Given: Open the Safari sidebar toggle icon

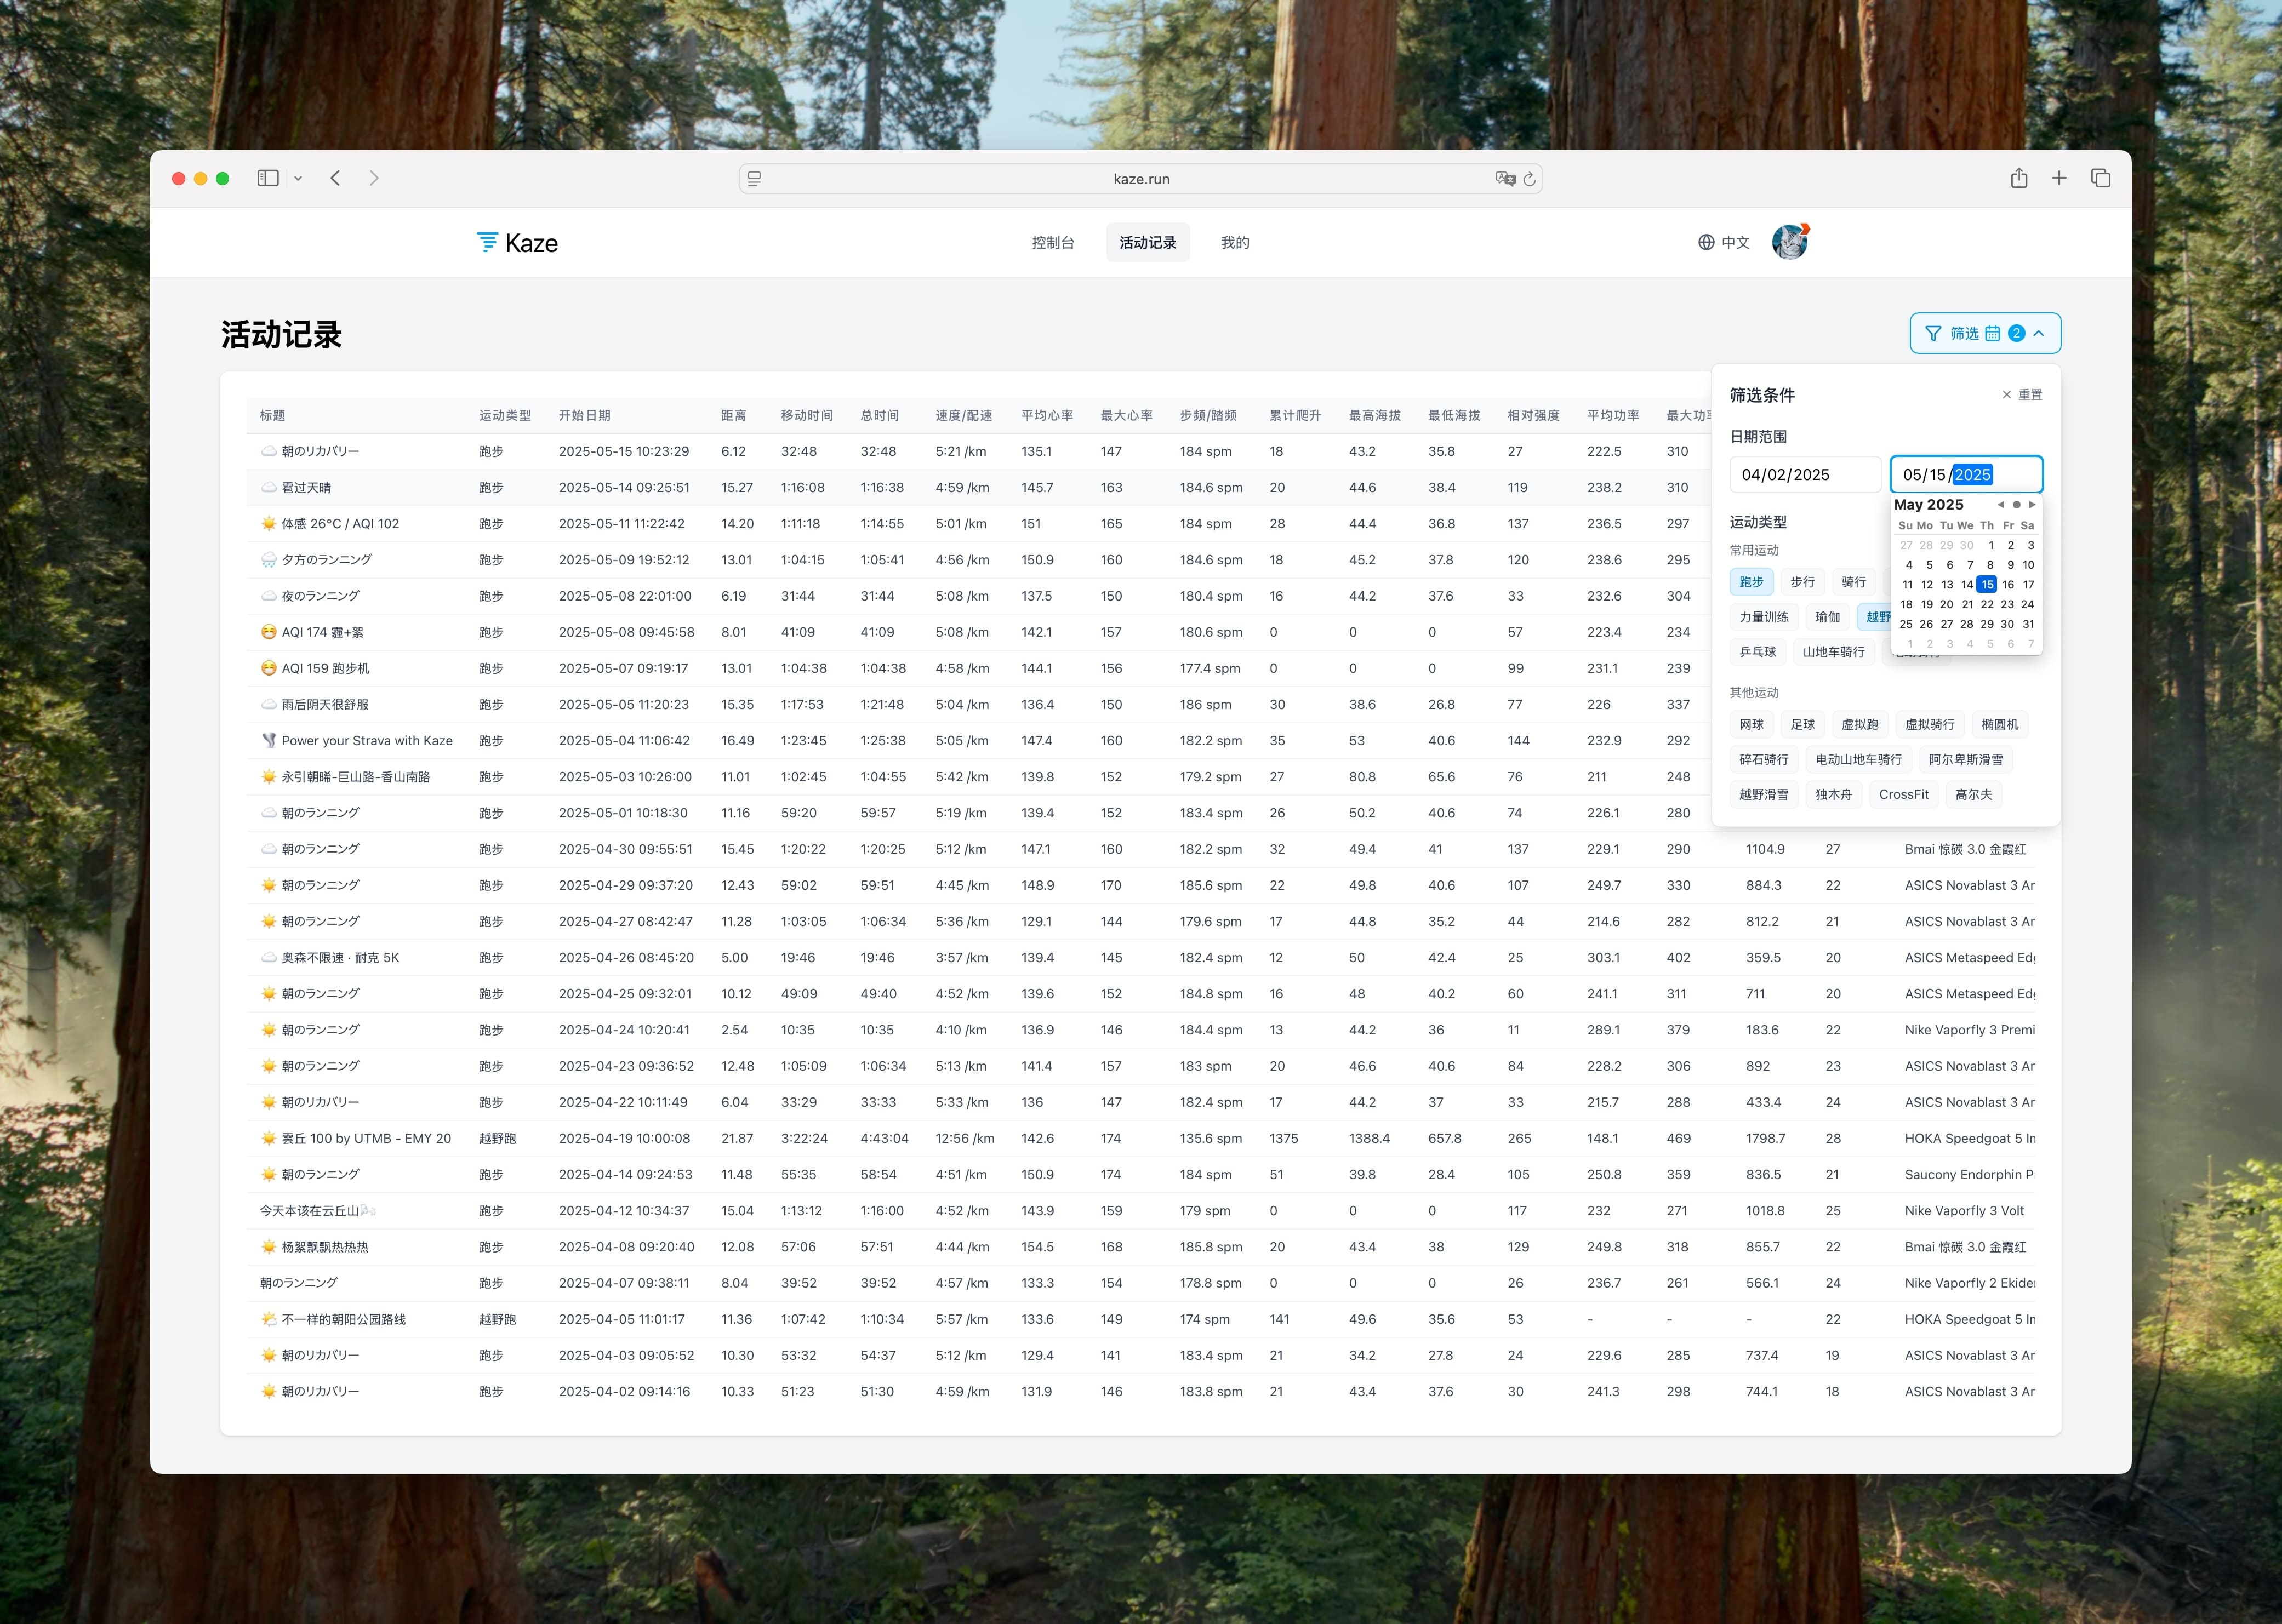Looking at the screenshot, I should pos(268,178).
